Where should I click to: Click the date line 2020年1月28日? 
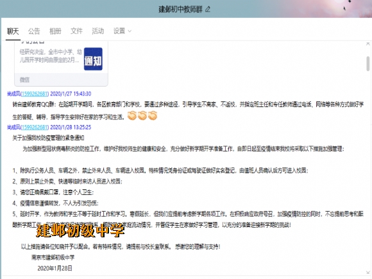pyautogui.click(x=55, y=268)
